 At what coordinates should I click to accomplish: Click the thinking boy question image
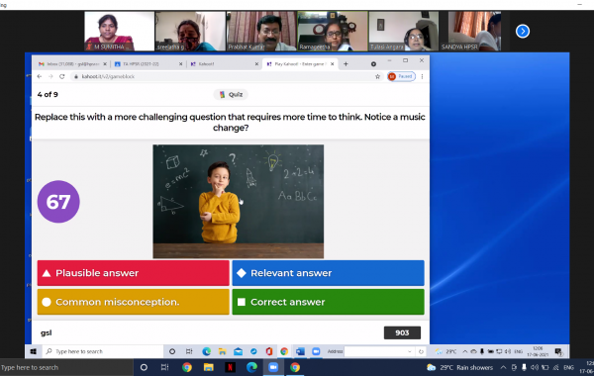tap(239, 202)
